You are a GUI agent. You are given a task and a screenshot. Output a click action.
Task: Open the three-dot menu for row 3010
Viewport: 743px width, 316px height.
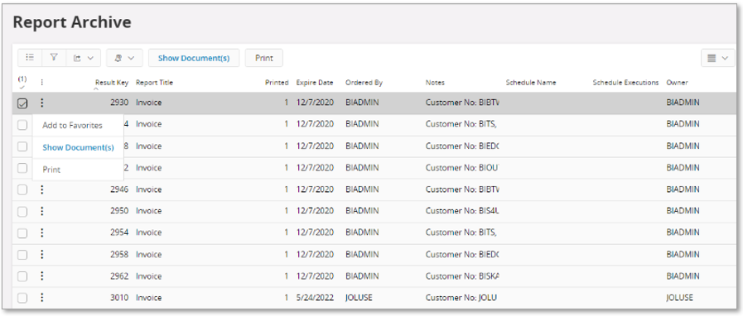[41, 298]
